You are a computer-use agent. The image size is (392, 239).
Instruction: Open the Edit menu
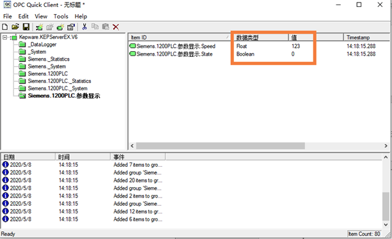click(x=23, y=16)
